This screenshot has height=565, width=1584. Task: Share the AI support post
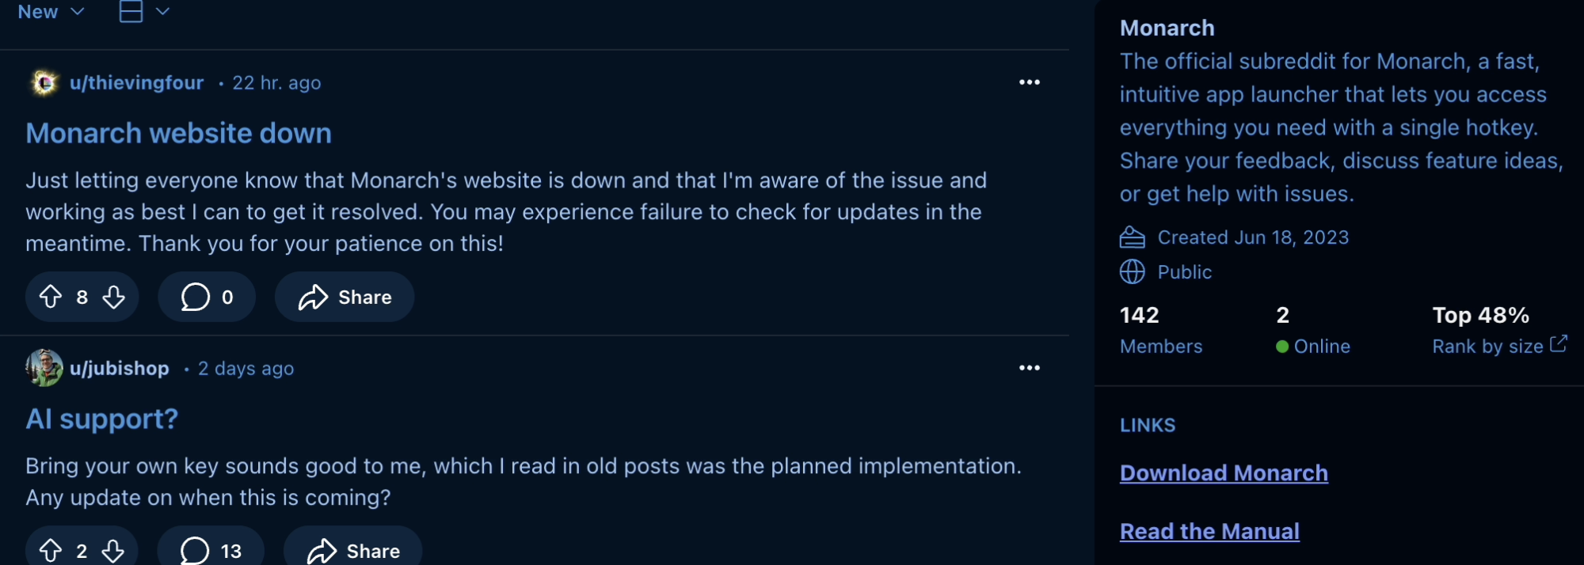point(353,550)
